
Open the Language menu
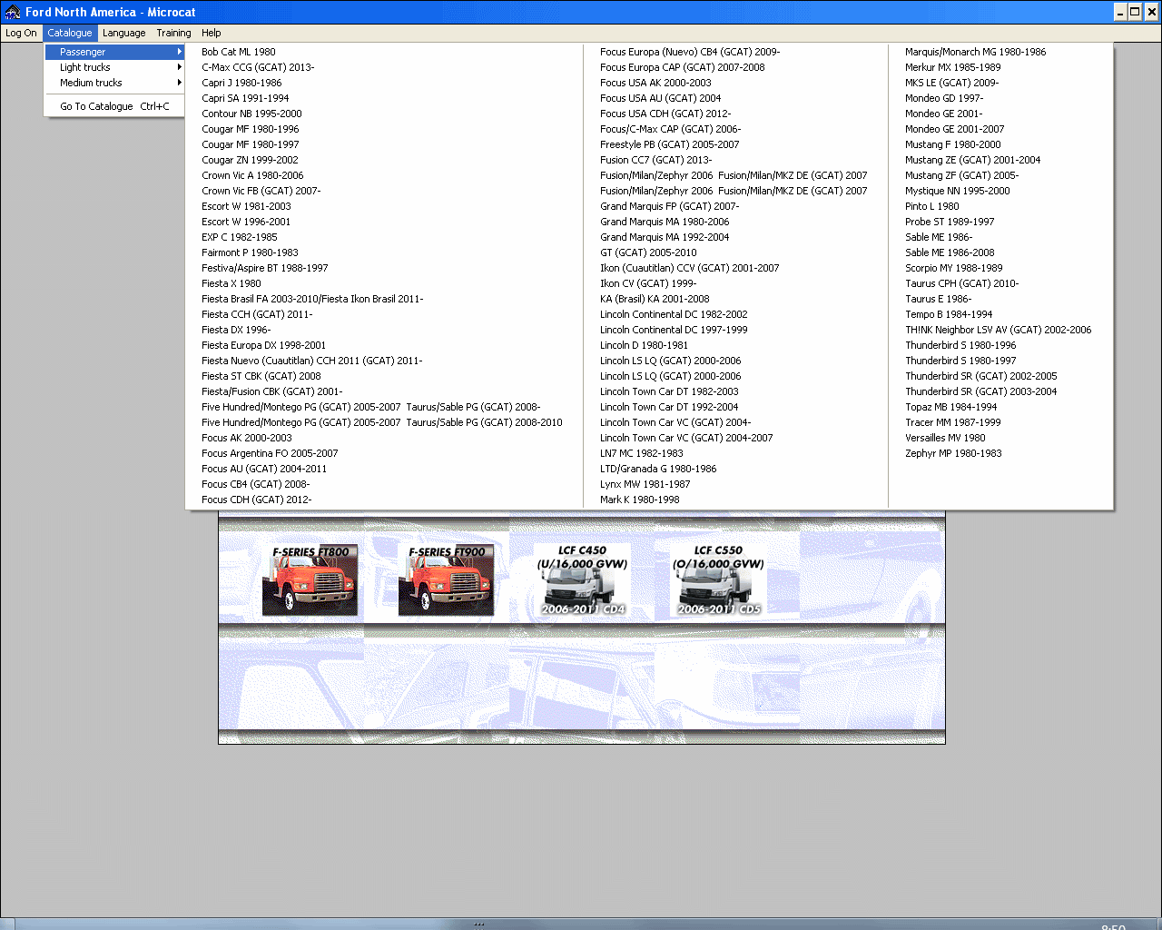tap(124, 33)
